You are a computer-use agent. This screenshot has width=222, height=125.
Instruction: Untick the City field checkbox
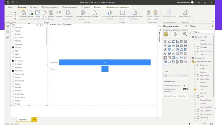pyautogui.click(x=195, y=90)
